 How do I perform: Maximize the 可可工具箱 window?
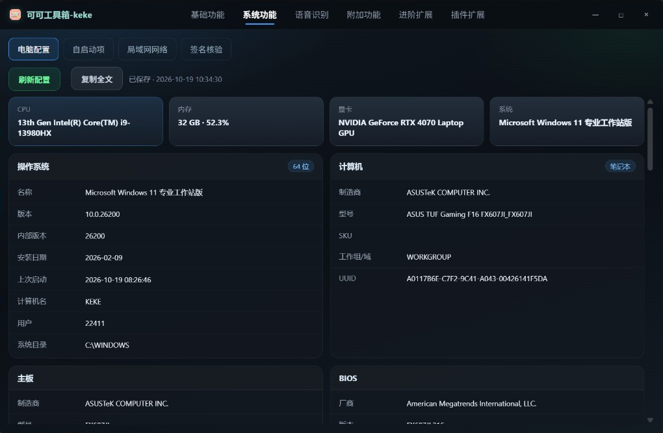tap(621, 15)
